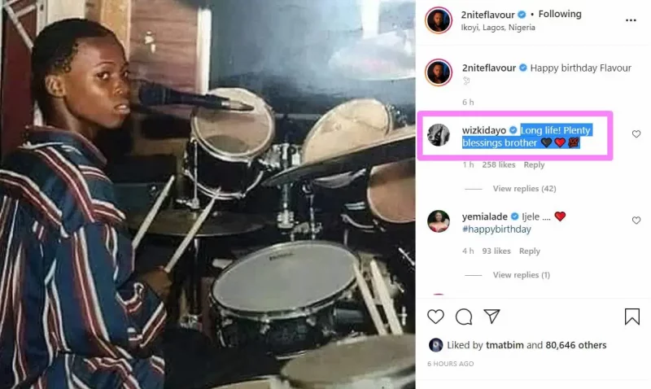Screen dimensions: 651x389
Task: Click the Following button
Action: click(560, 14)
